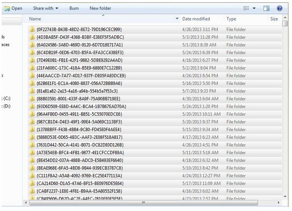The height and width of the screenshot is (211, 292).
Task: Click the Burn toolbar button
Action: [x=74, y=8]
